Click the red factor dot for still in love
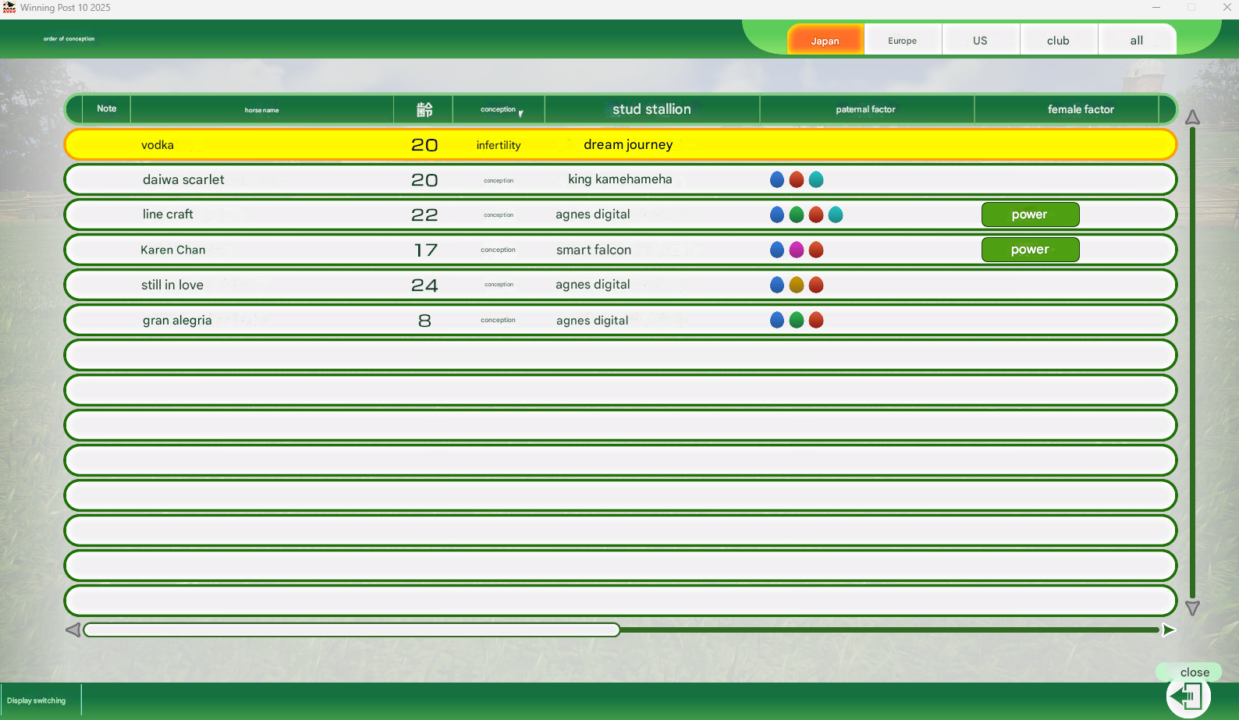1239x720 pixels. pyautogui.click(x=816, y=285)
